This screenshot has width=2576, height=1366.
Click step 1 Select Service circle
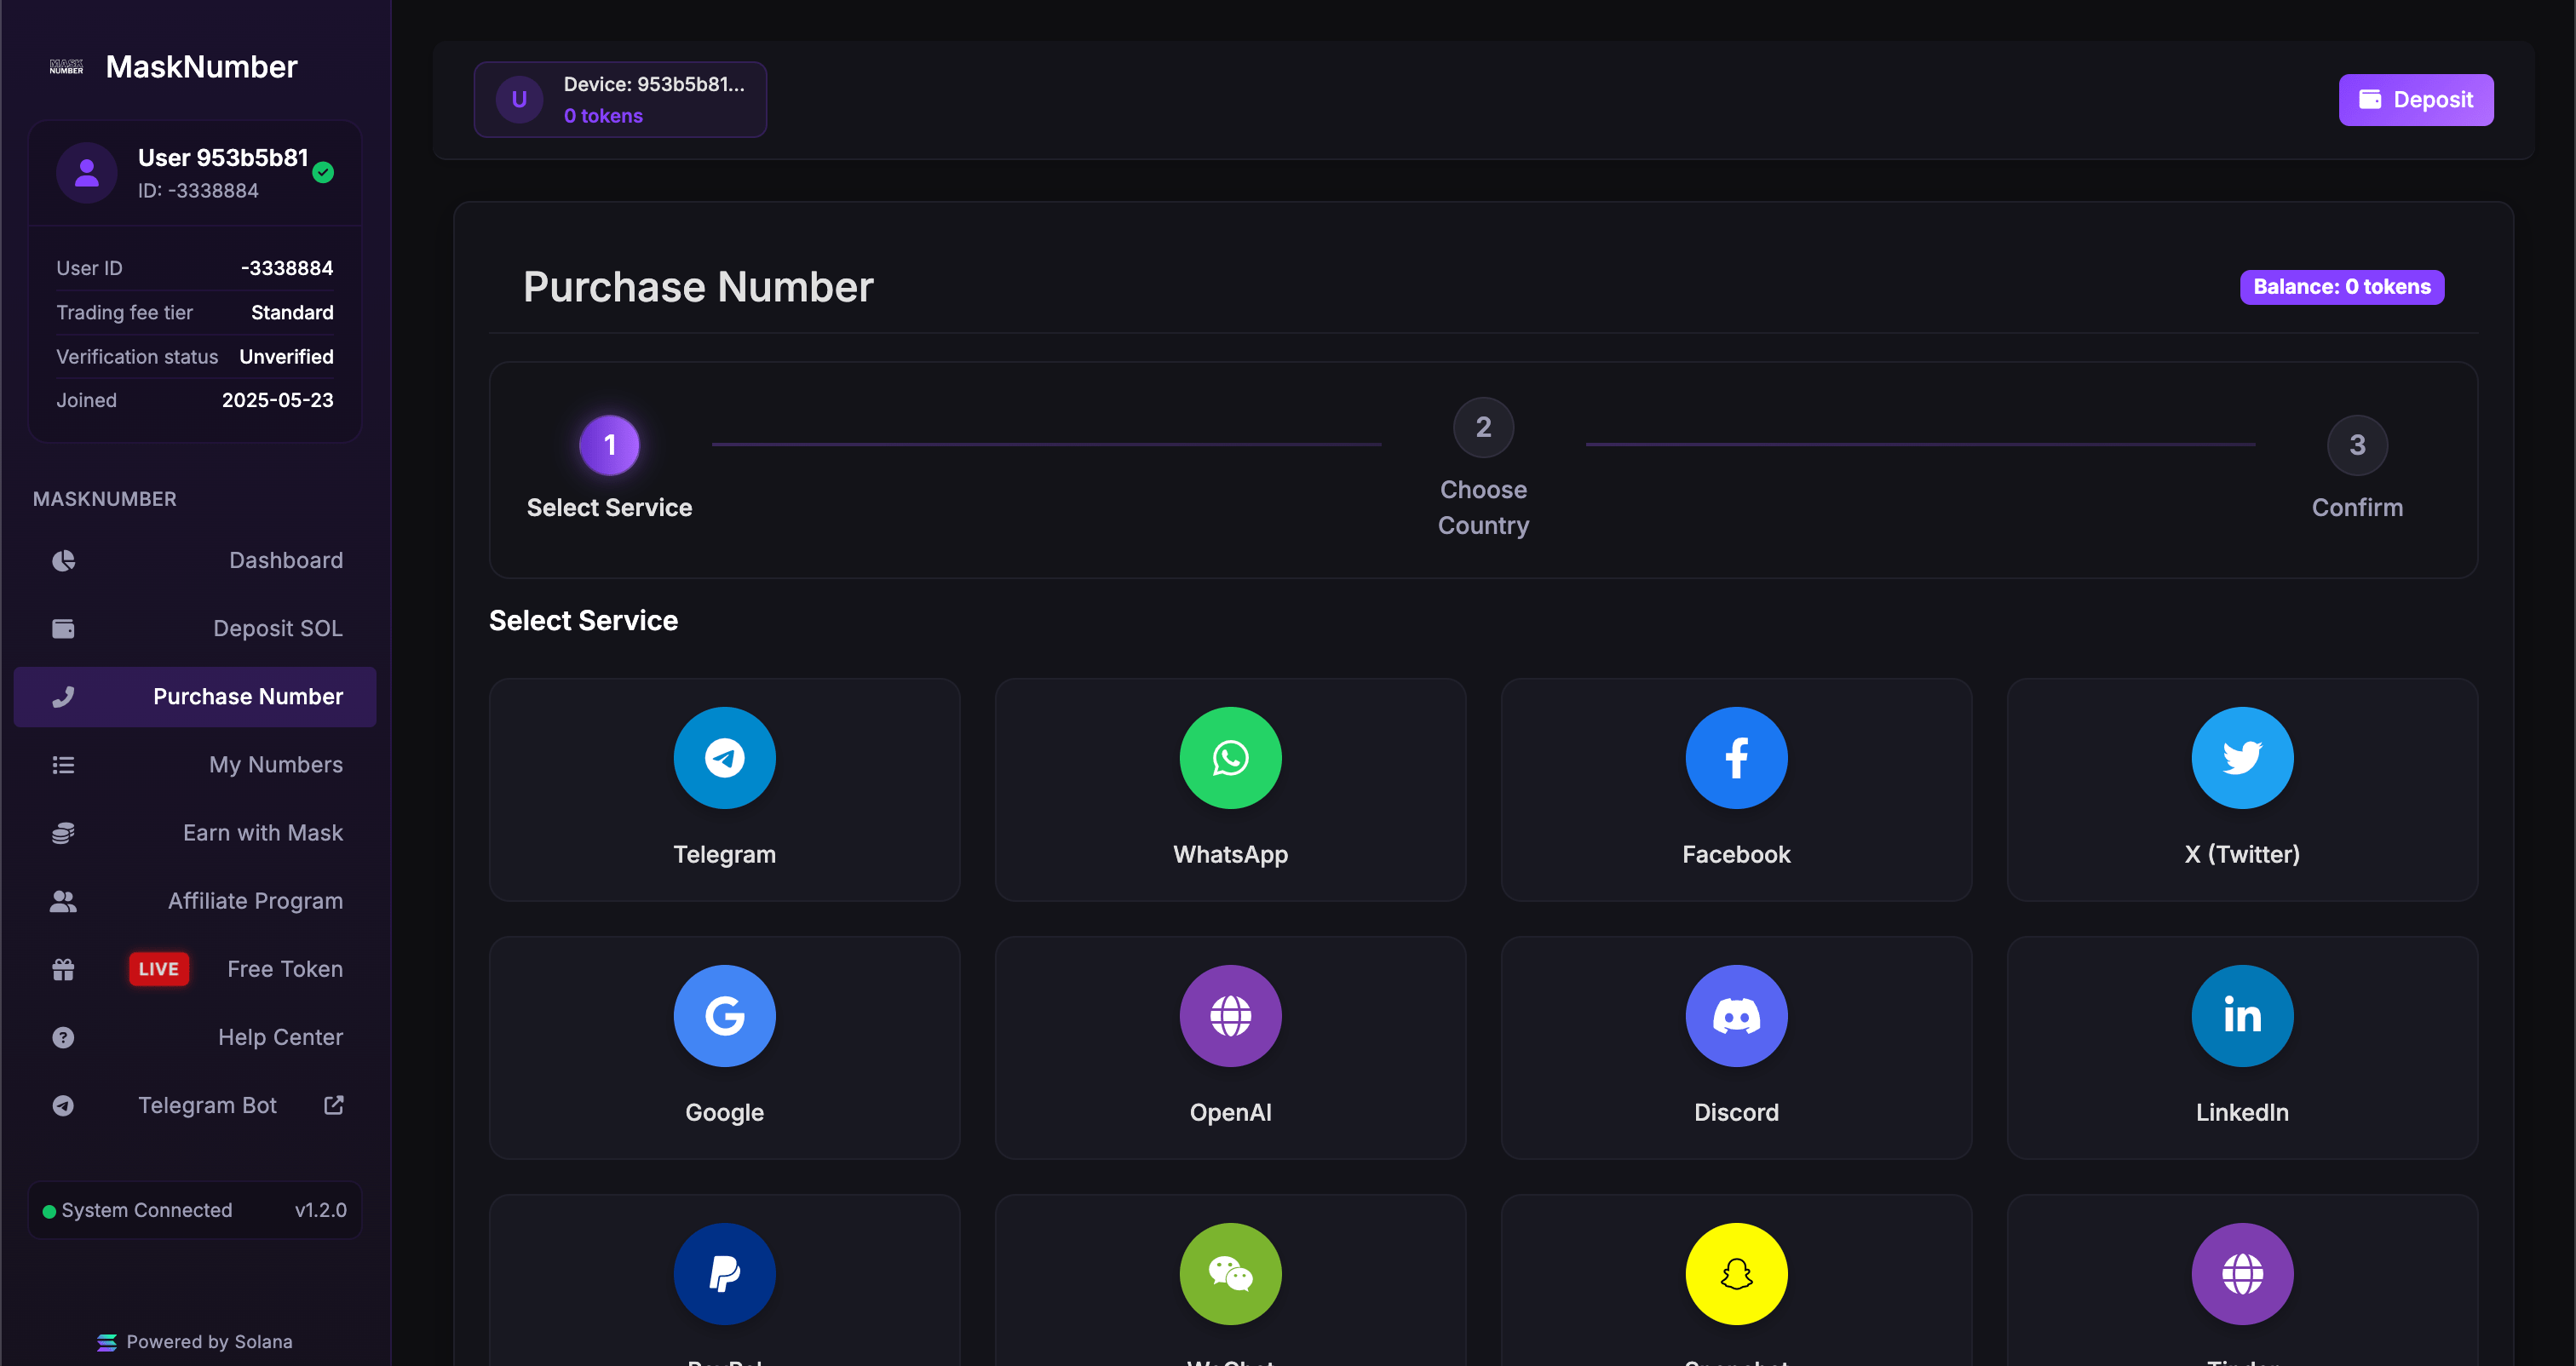tap(609, 444)
